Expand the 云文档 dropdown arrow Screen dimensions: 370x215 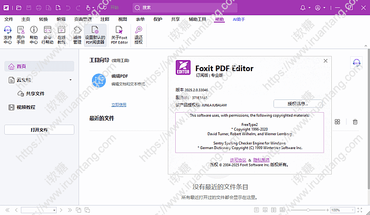71,80
